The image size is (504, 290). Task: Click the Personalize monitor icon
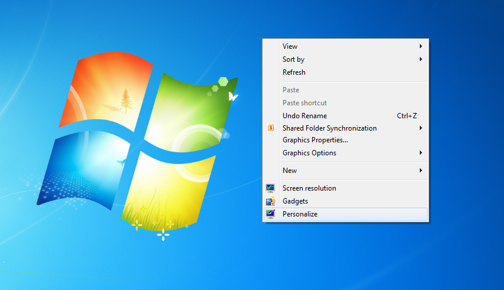(x=270, y=214)
